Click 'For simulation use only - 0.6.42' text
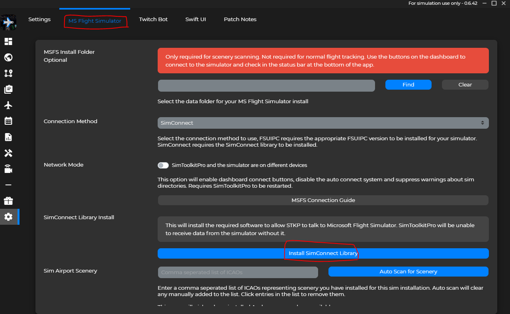The width and height of the screenshot is (510, 314). [x=443, y=3]
